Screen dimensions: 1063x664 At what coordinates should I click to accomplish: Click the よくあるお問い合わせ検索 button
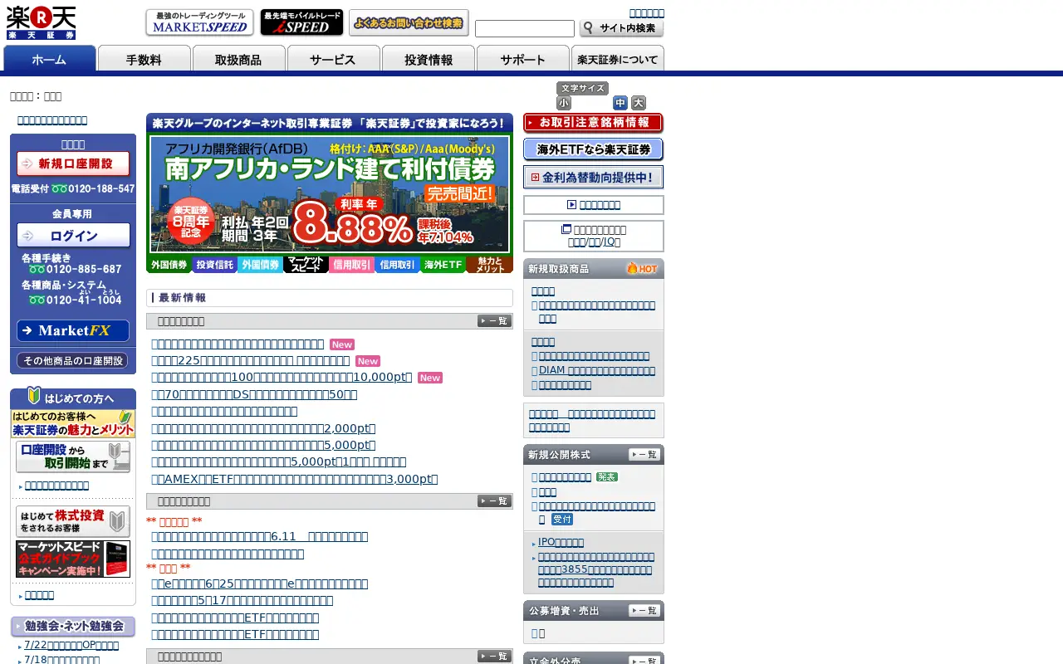click(409, 22)
